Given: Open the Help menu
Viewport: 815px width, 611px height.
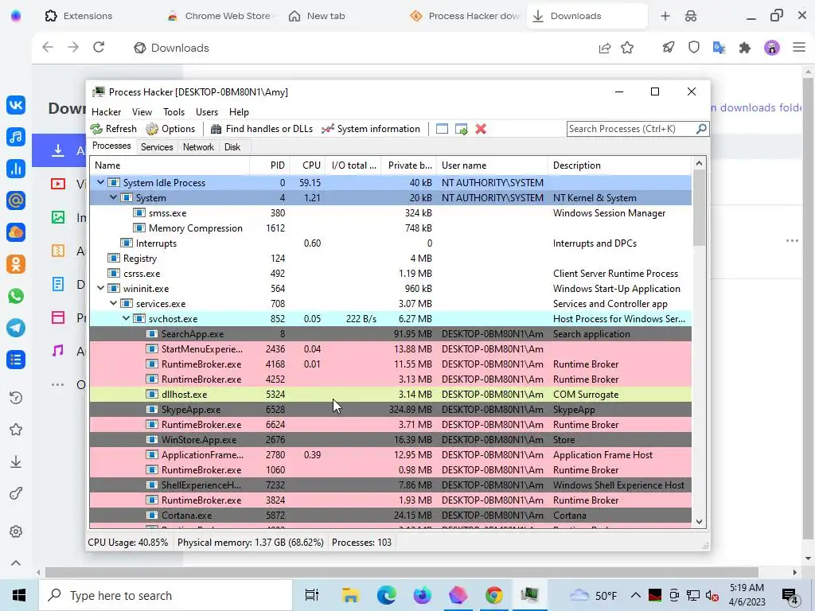Looking at the screenshot, I should point(239,112).
